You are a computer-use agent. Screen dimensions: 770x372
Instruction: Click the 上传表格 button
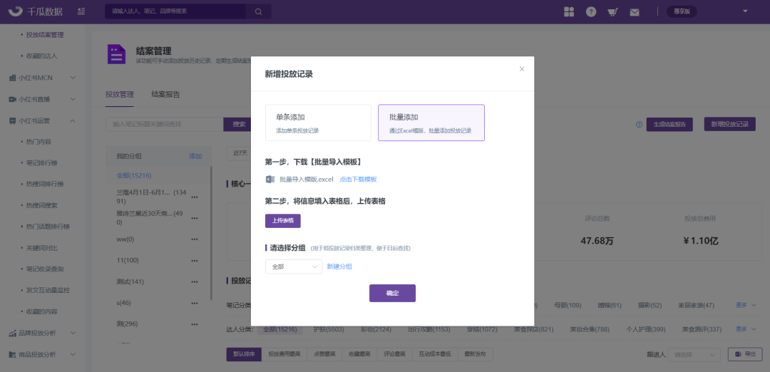point(283,221)
